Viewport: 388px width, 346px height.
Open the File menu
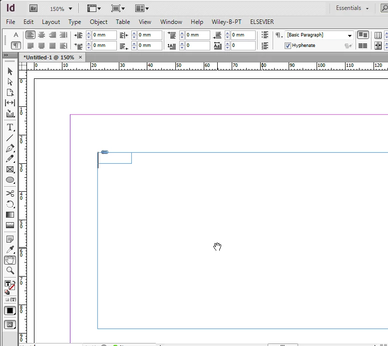(10, 22)
